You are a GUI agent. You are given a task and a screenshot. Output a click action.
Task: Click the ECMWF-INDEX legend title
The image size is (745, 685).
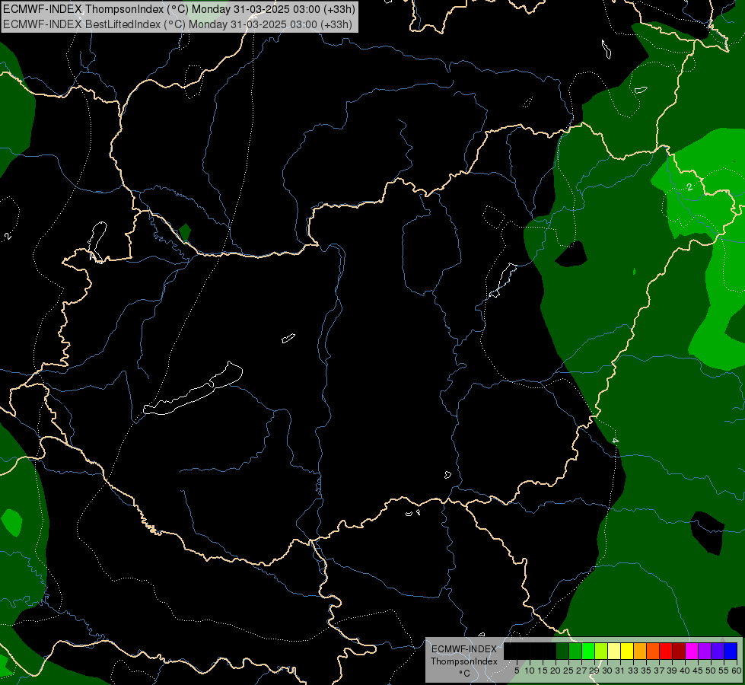click(464, 649)
